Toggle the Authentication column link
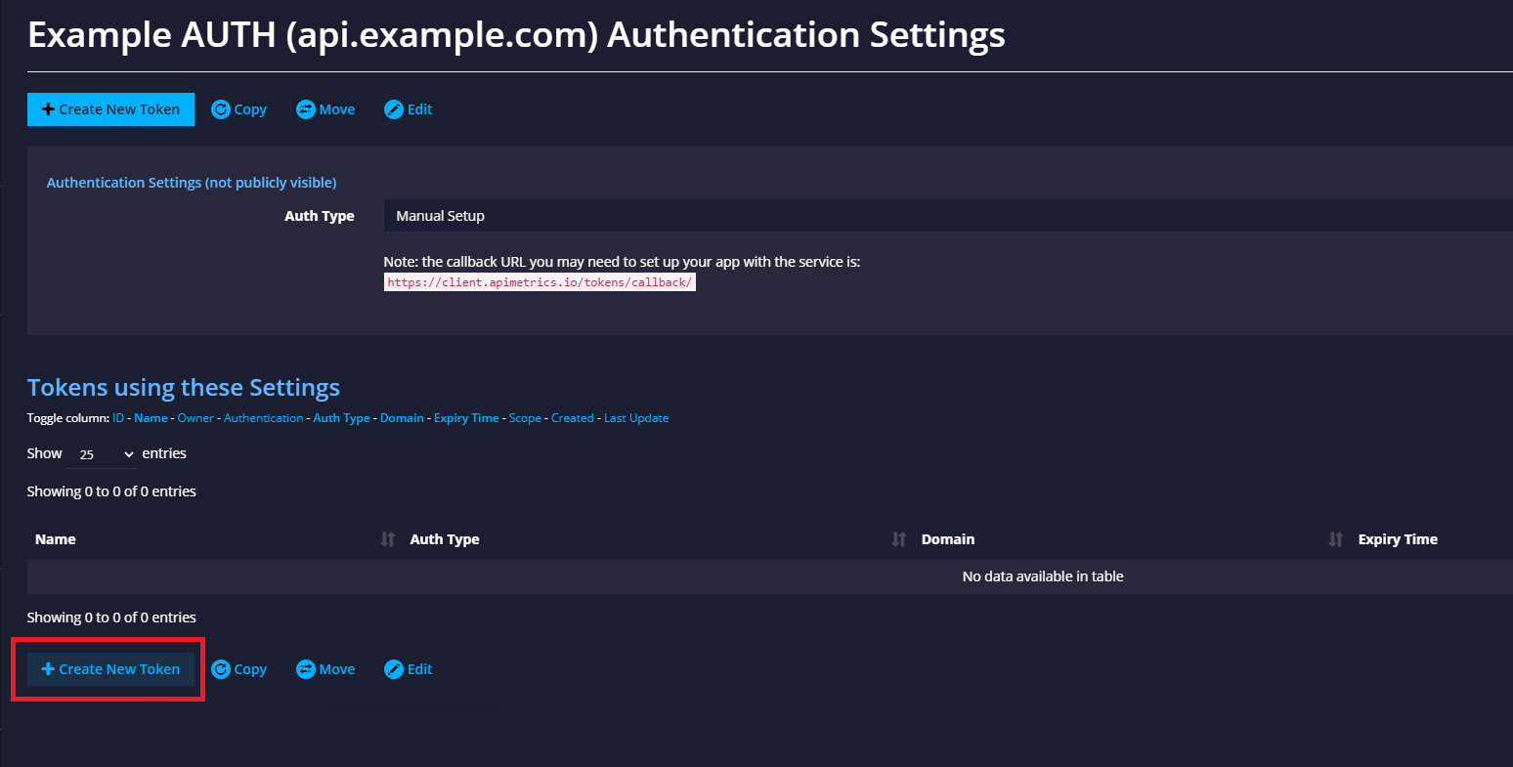This screenshot has width=1513, height=767. (264, 418)
